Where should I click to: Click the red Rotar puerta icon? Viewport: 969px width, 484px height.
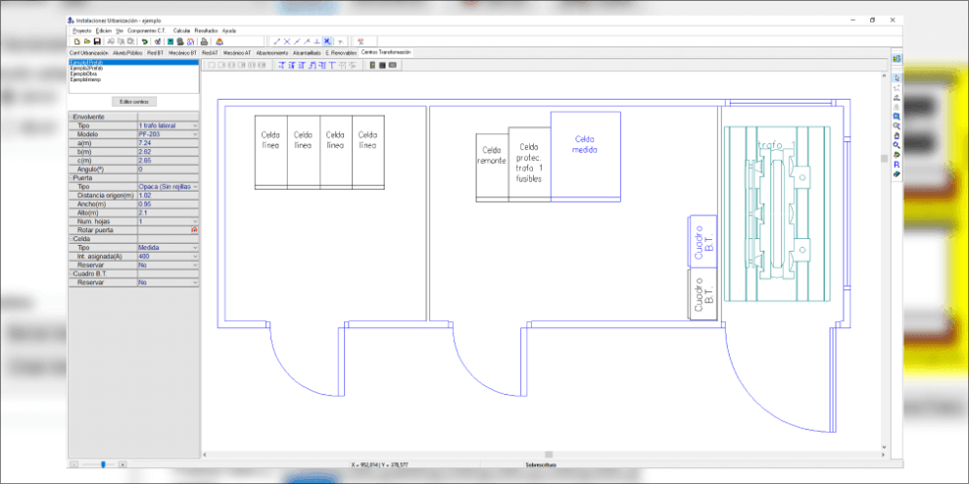point(195,229)
